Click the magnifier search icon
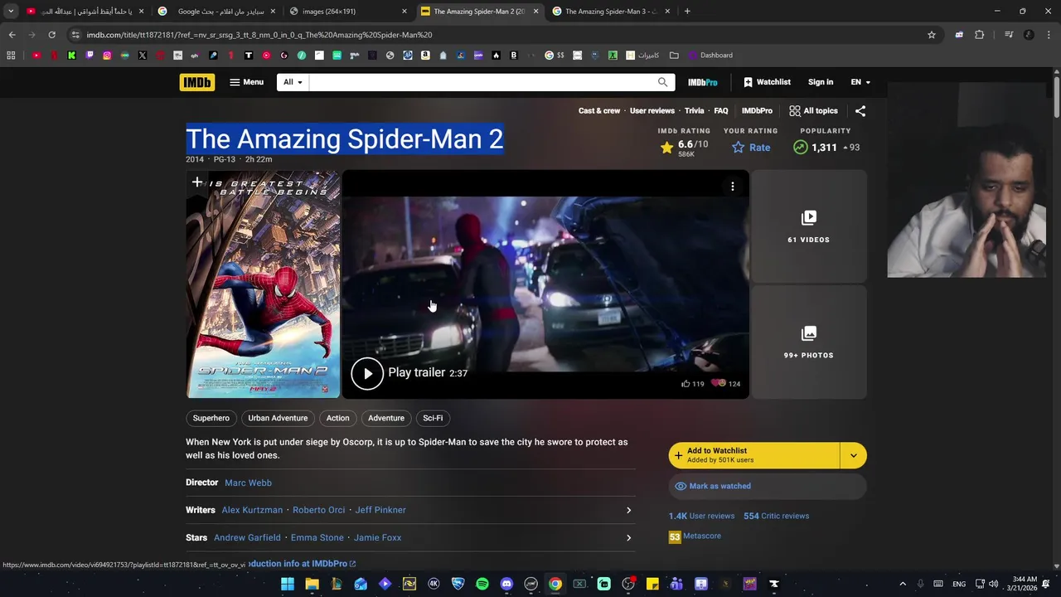 click(662, 82)
